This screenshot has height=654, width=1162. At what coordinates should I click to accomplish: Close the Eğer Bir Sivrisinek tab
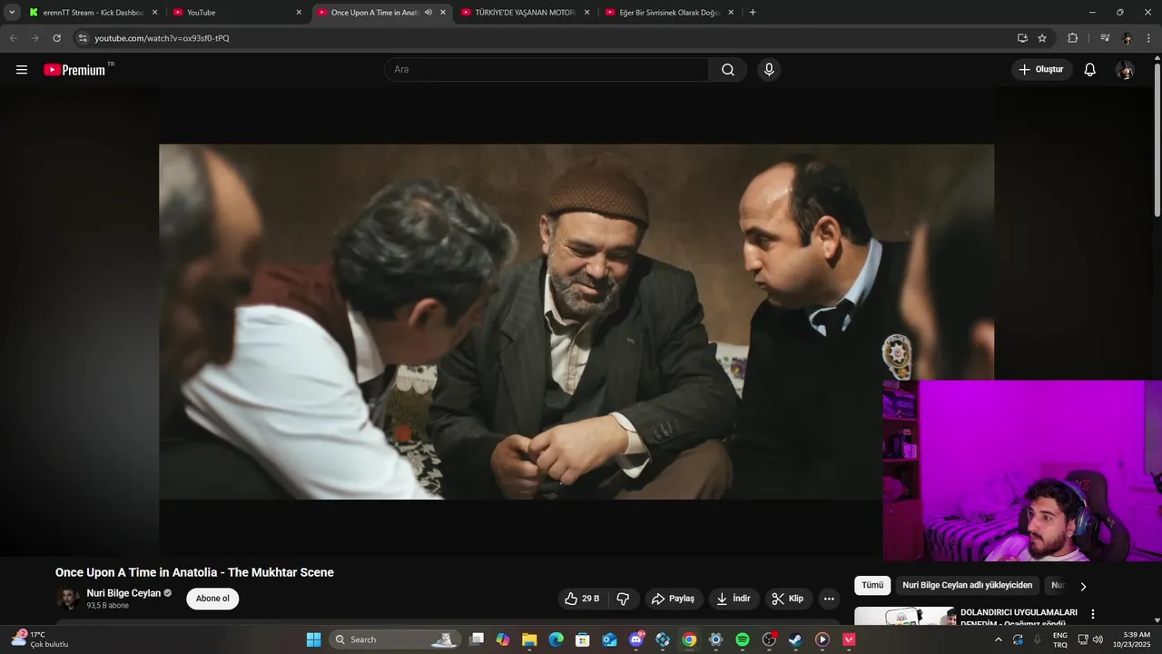(x=731, y=13)
